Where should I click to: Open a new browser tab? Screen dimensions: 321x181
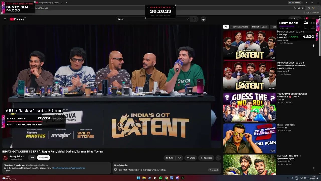(x=66, y=3)
